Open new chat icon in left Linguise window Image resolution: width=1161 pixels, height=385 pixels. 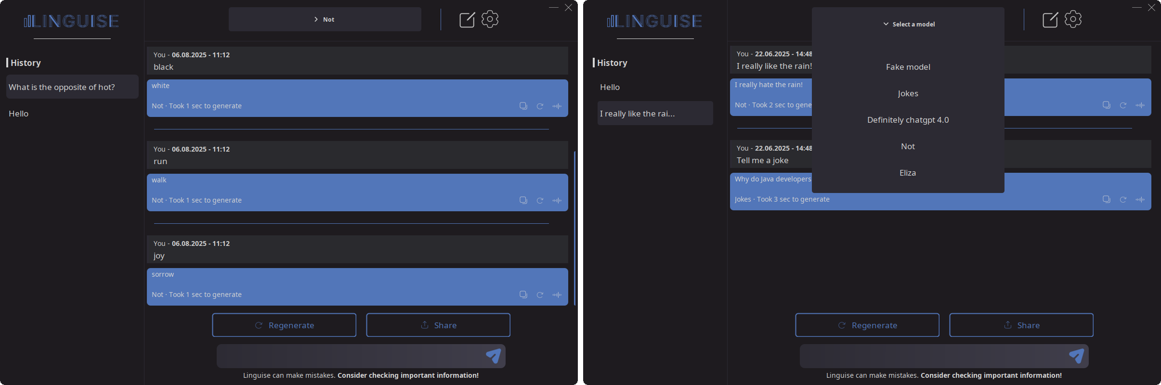coord(467,20)
